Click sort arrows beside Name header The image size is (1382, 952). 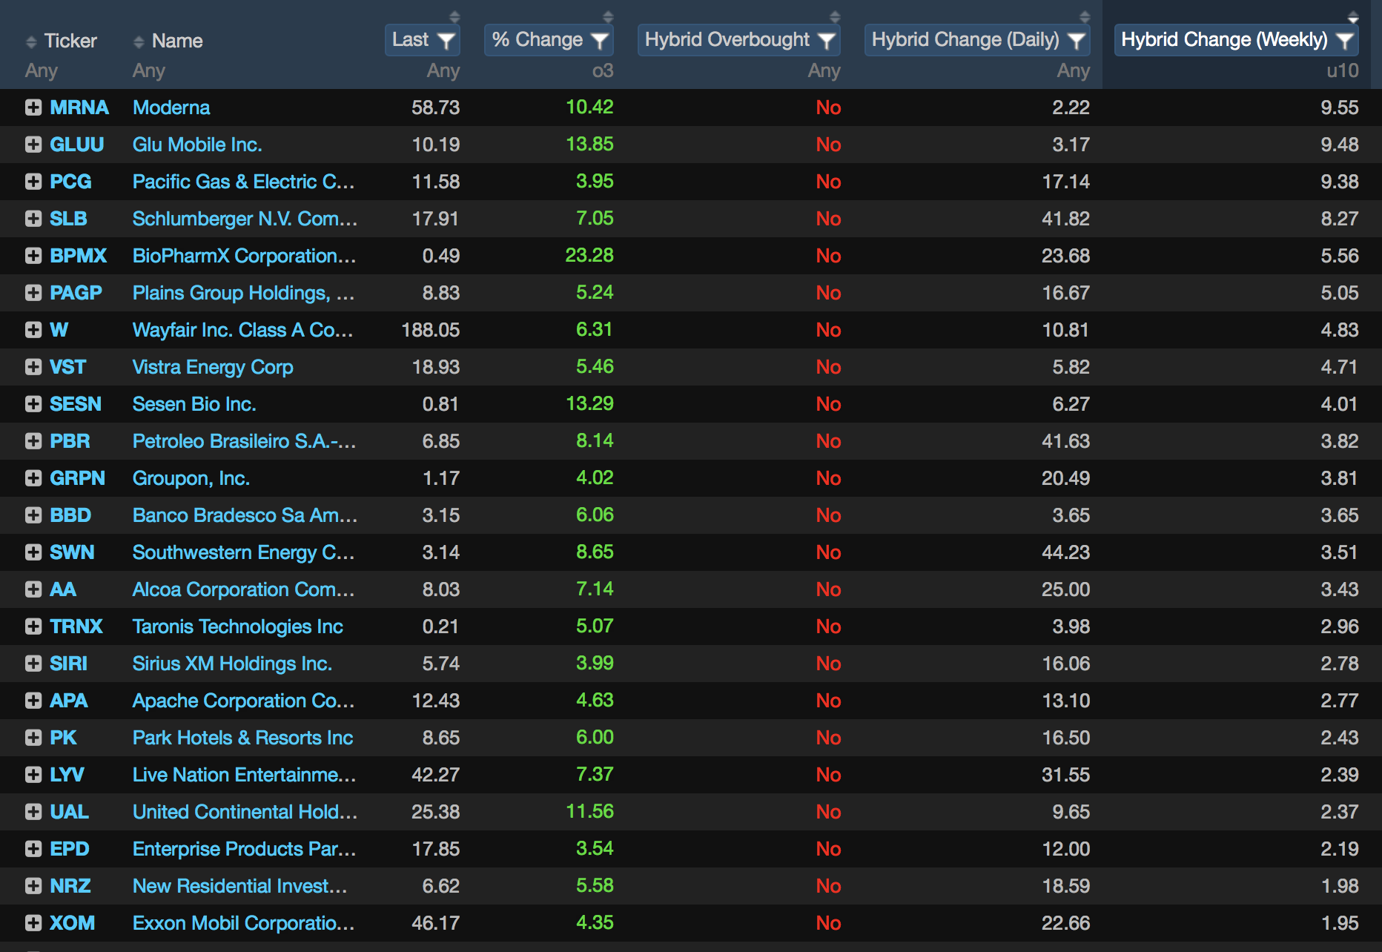139,42
